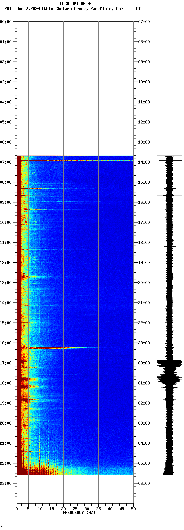Image resolution: width=184 pixels, height=530 pixels.
Task: Click the 03:00 PDT time label
Action: tap(6, 82)
